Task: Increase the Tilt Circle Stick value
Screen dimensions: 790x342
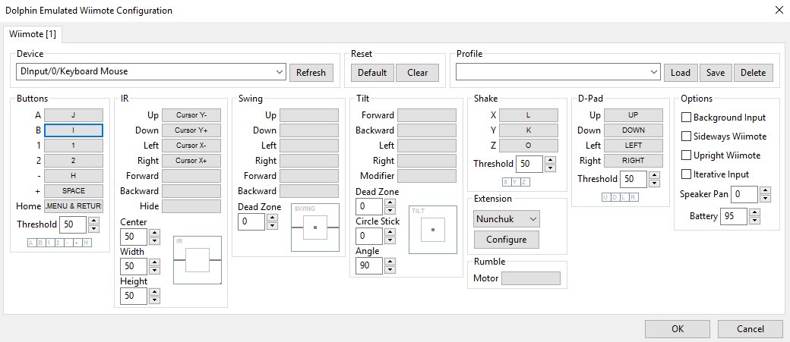Action: click(390, 232)
